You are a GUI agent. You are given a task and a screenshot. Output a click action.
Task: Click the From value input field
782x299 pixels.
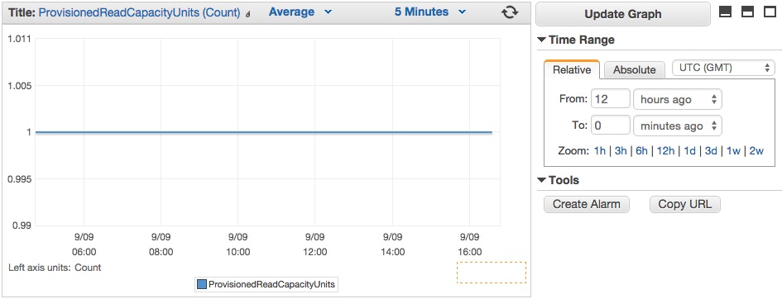[611, 99]
